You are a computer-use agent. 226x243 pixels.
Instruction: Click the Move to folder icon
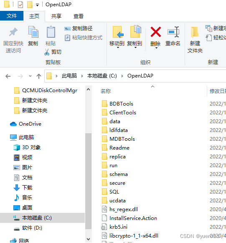click(x=118, y=32)
